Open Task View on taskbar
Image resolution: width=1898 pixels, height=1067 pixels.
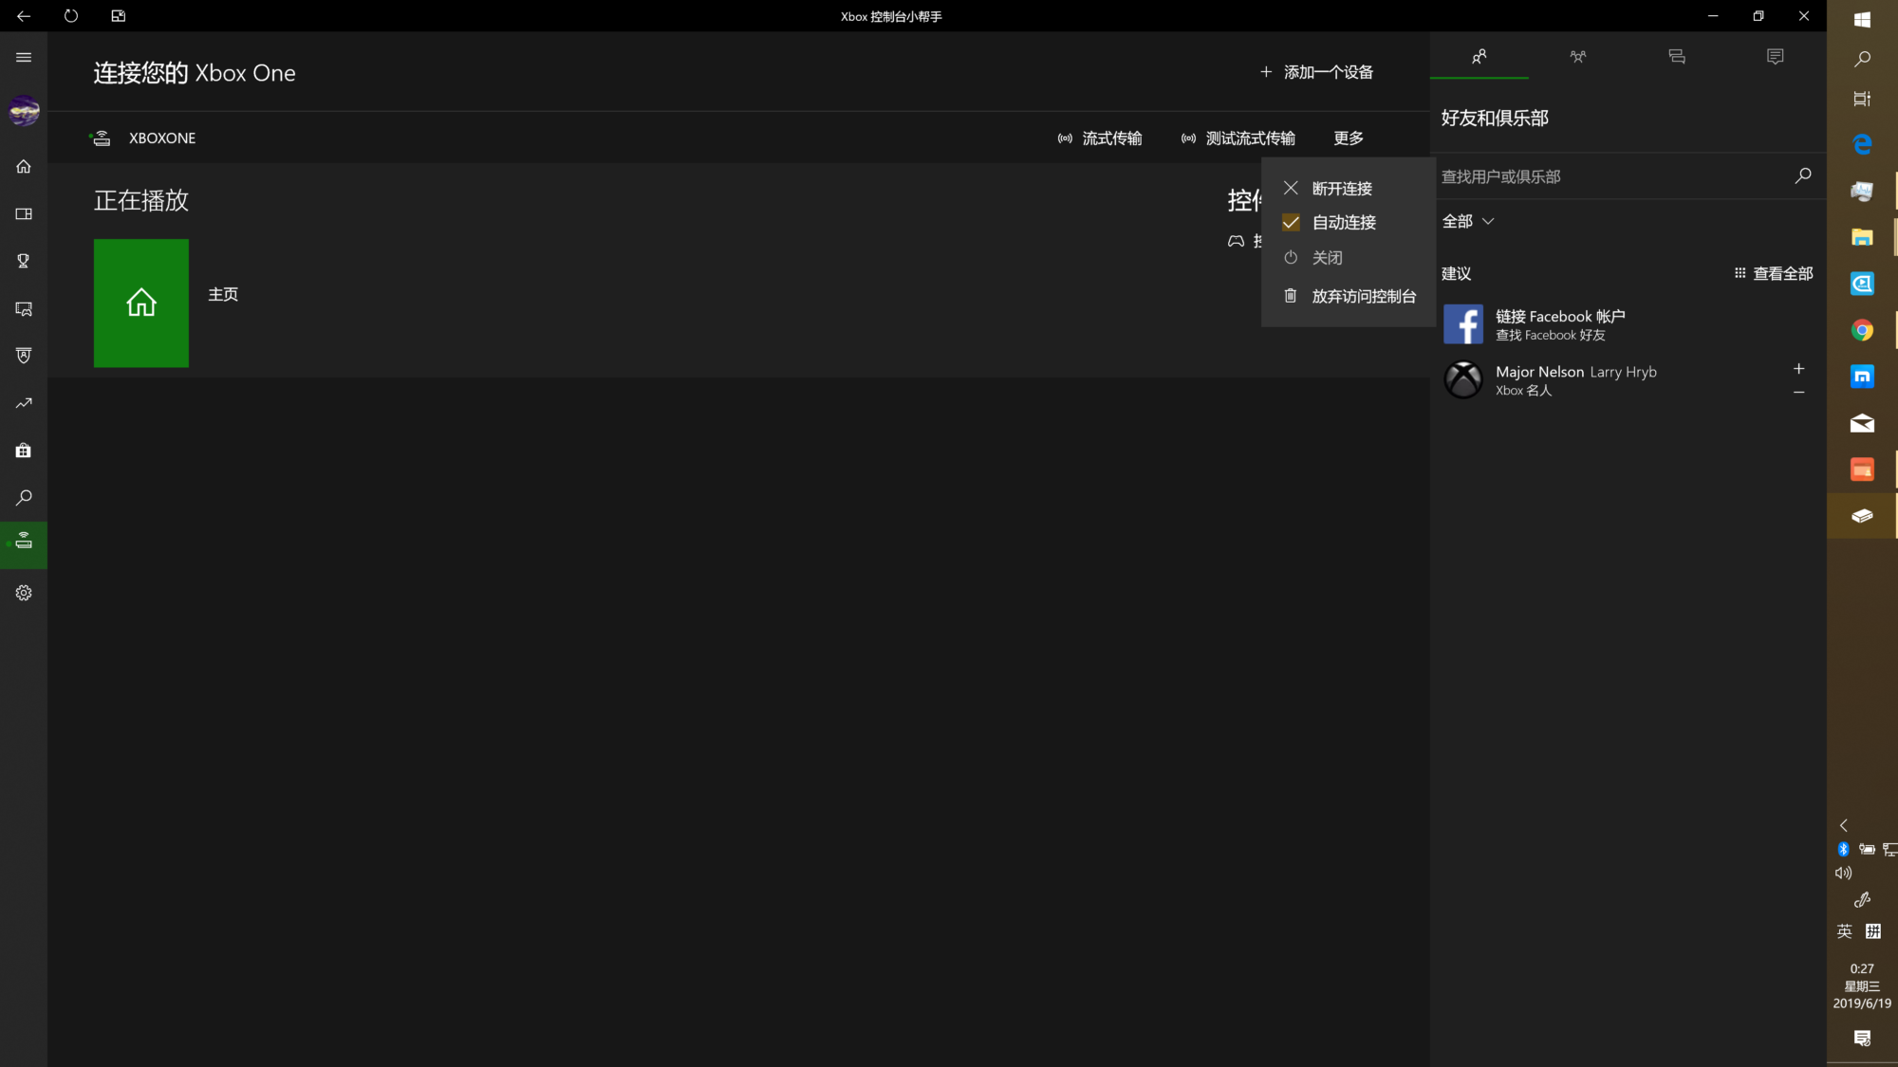[x=1862, y=99]
